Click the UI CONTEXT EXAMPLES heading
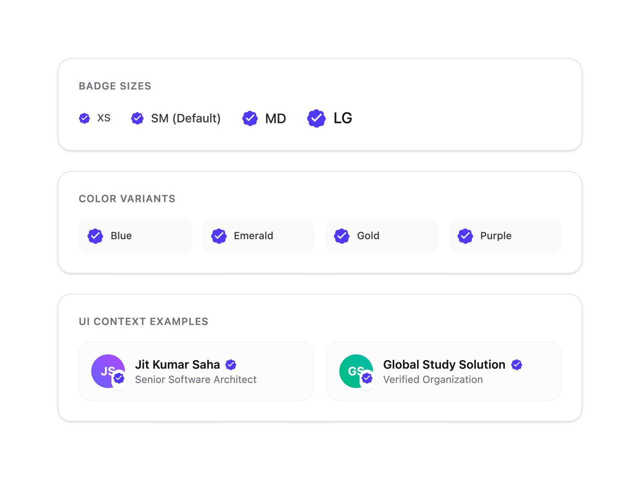The image size is (640, 480). [x=143, y=321]
